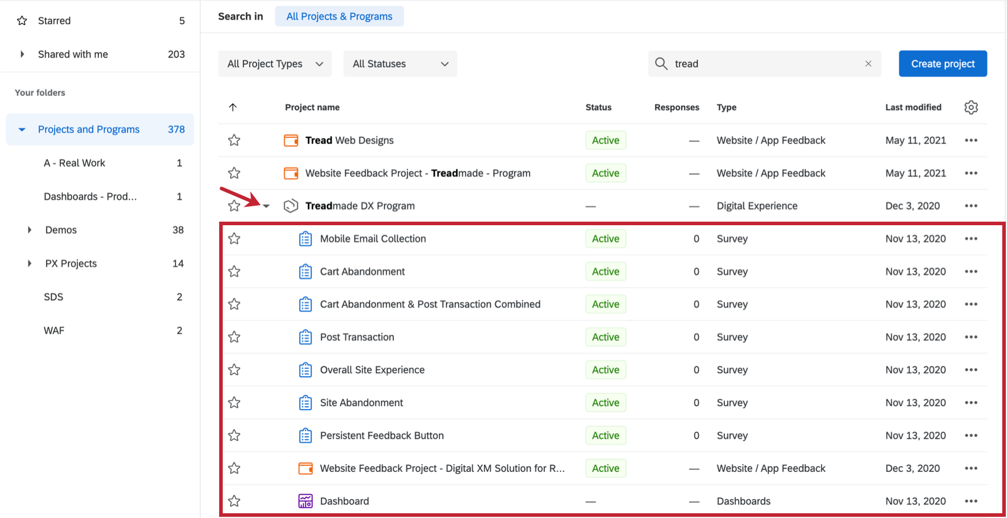Open options menu for Overall Site Experience

[971, 370]
